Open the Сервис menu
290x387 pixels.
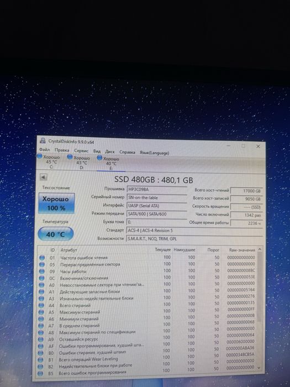[x=81, y=150]
